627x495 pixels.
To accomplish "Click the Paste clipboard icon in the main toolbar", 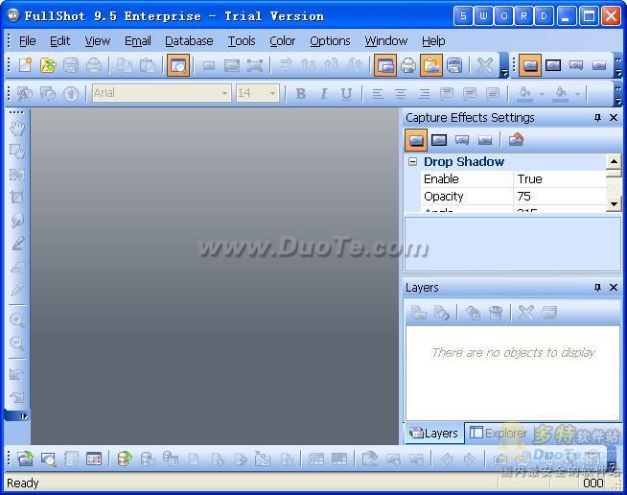I will 147,65.
